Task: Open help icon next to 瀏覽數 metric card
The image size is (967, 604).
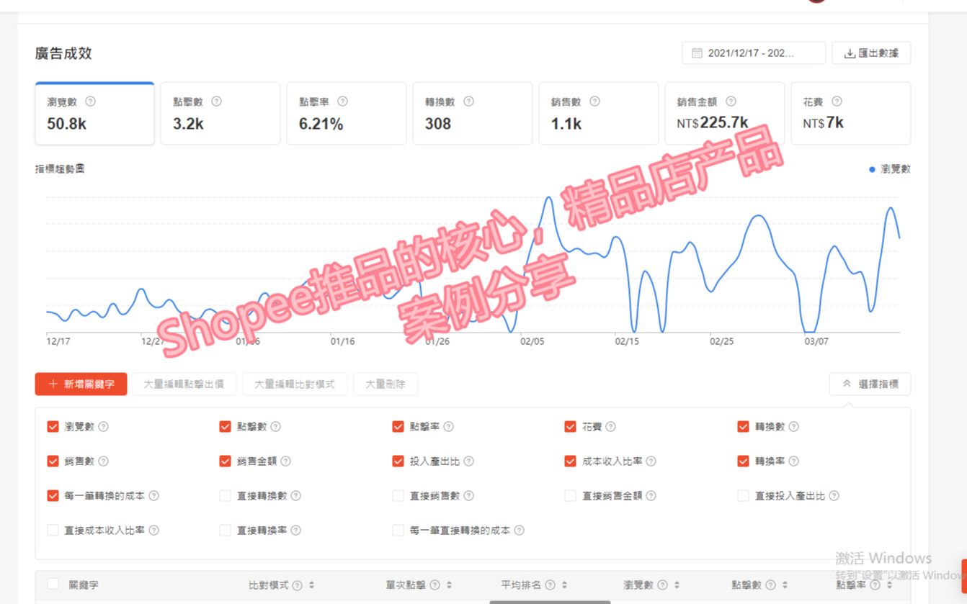Action: point(90,102)
